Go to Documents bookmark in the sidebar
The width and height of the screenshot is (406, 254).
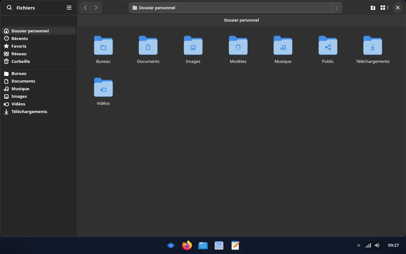click(39, 81)
